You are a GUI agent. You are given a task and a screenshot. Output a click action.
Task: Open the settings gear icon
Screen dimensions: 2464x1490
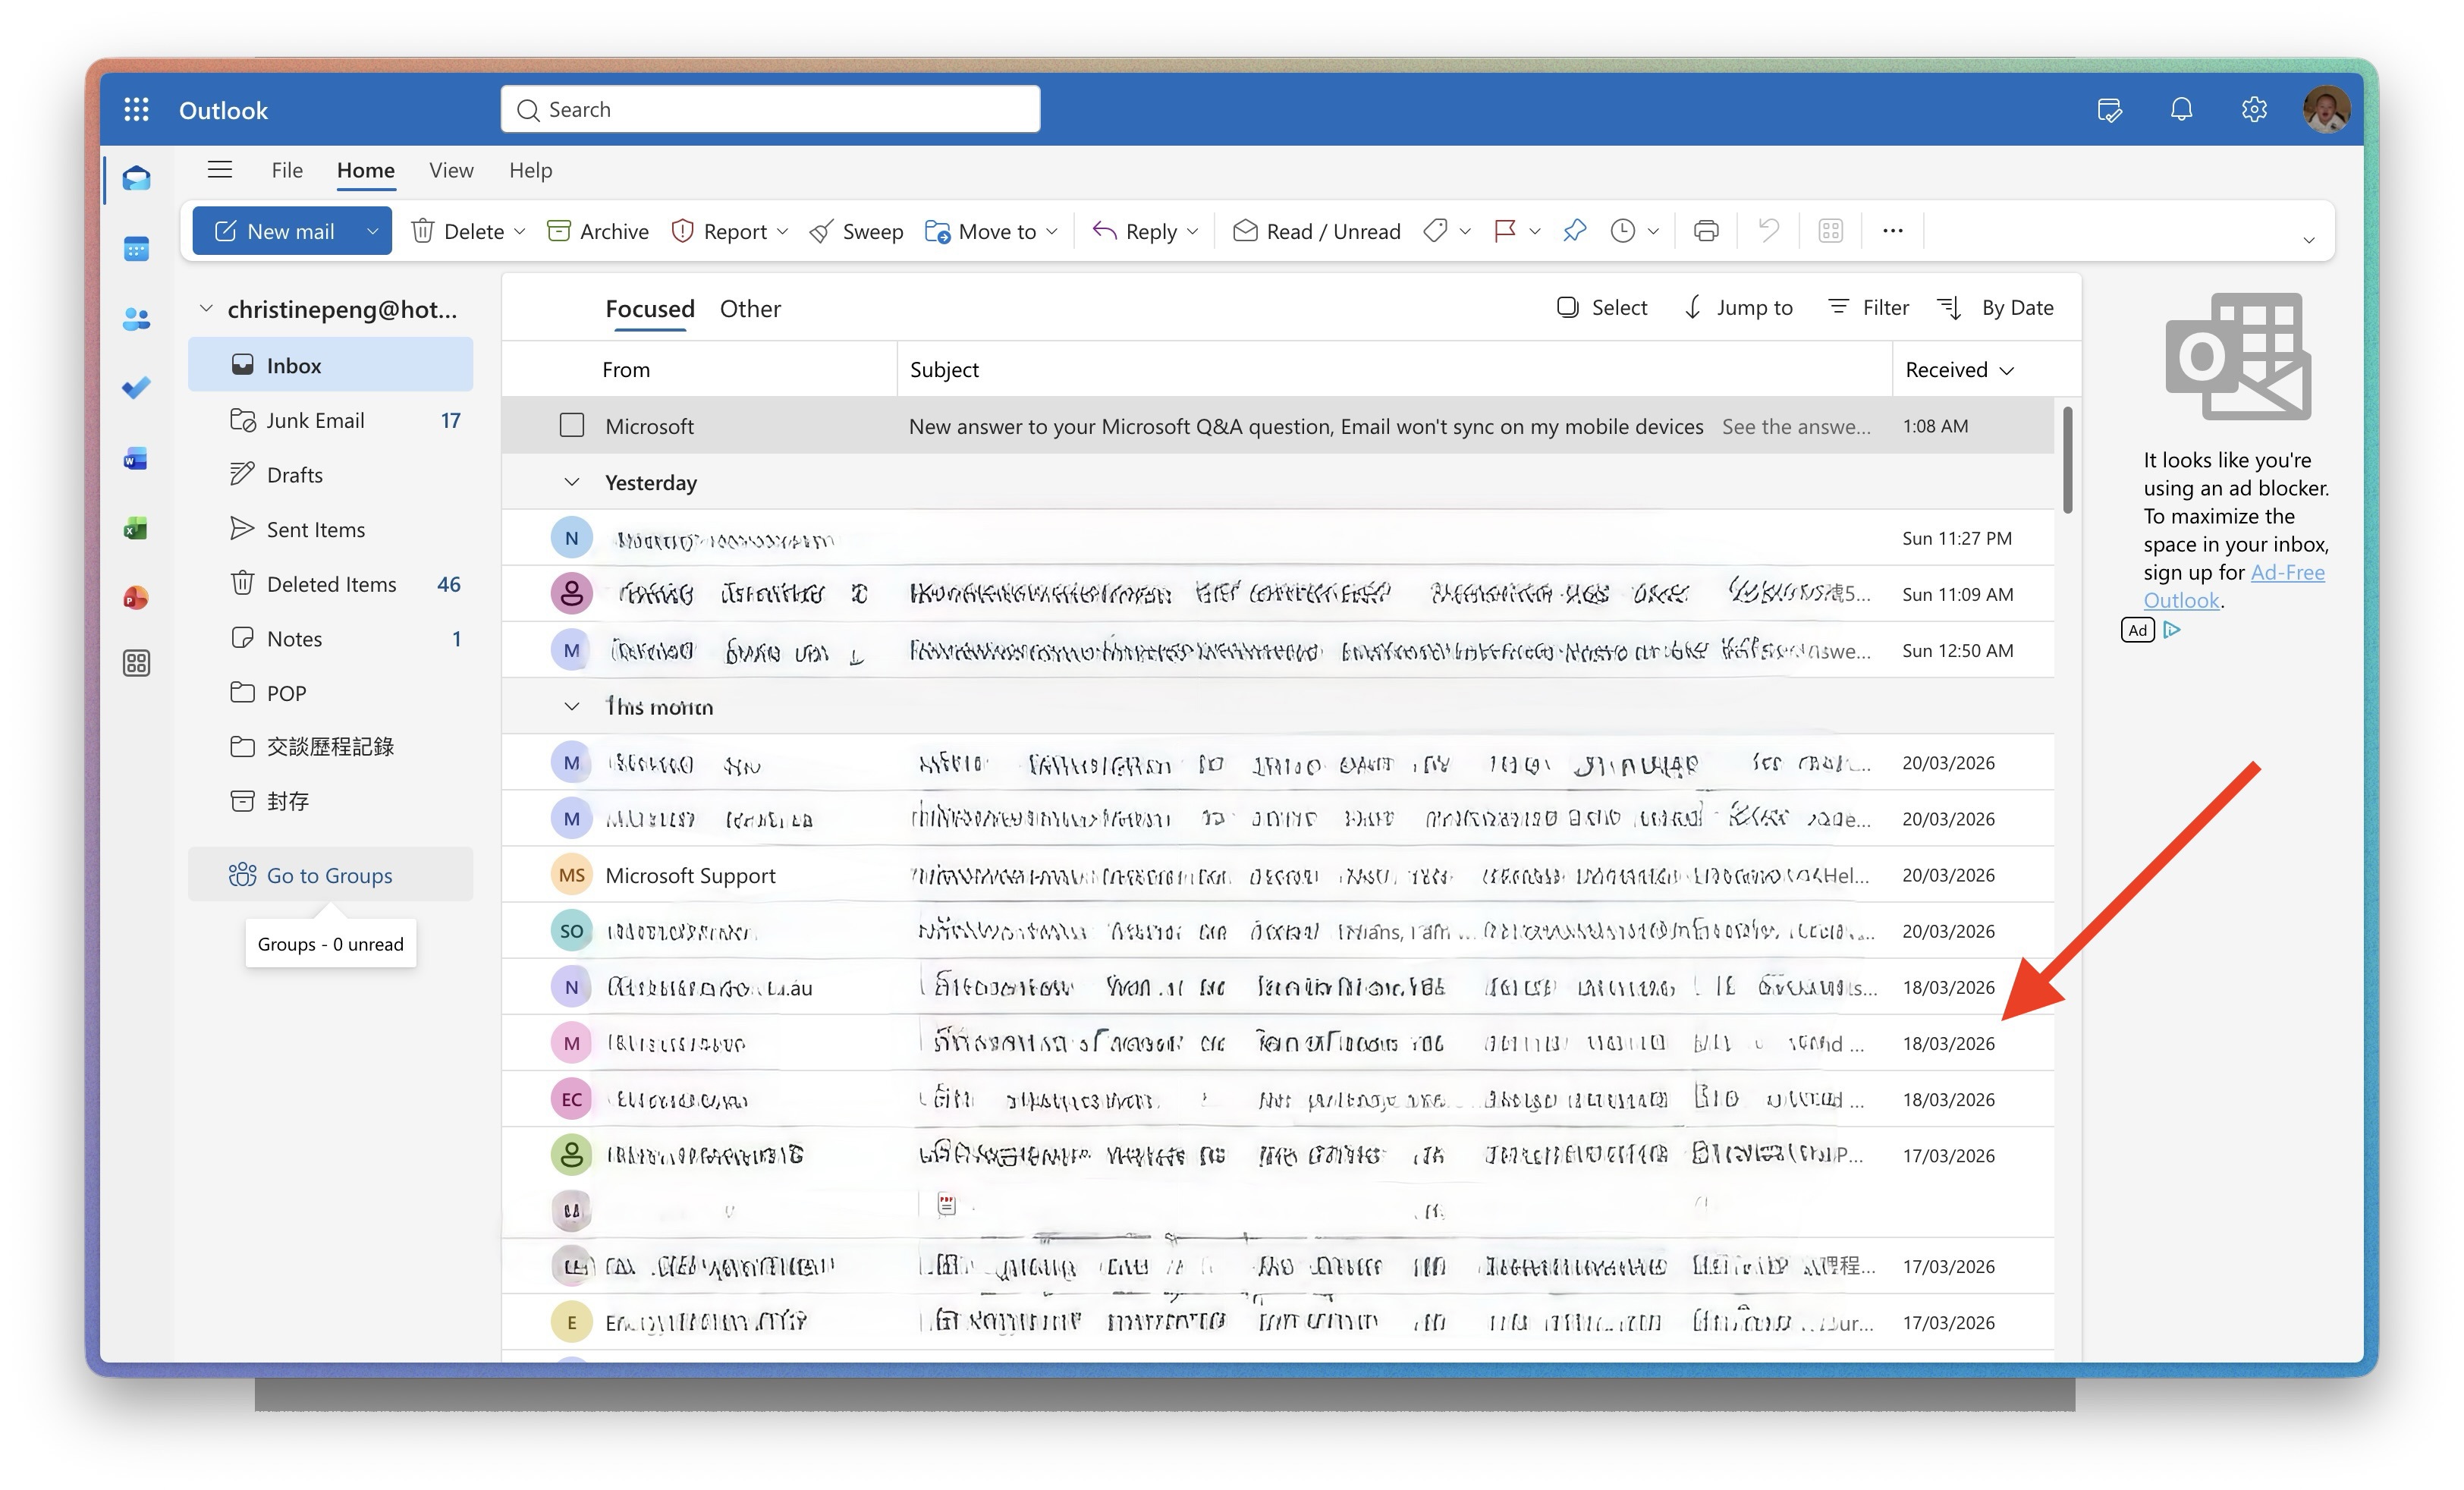(x=2253, y=110)
